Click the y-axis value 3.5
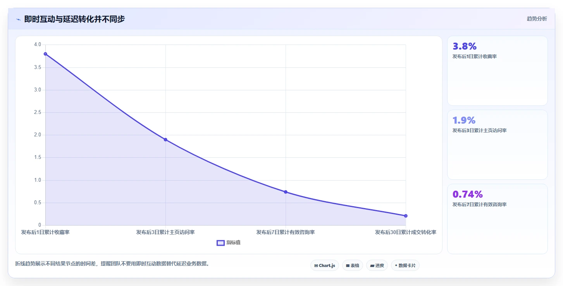Screen dimensions: 563x286 point(38,67)
